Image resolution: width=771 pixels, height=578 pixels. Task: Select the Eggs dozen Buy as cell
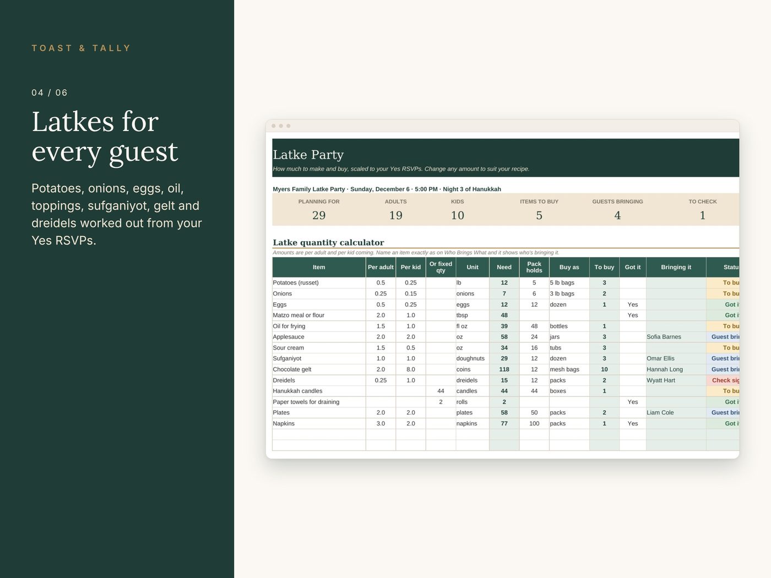[x=569, y=304]
